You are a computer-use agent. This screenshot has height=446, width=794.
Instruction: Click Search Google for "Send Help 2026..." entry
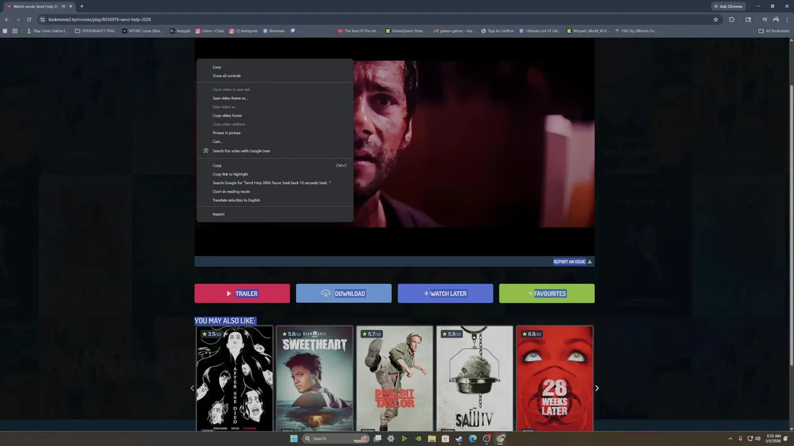(275, 183)
